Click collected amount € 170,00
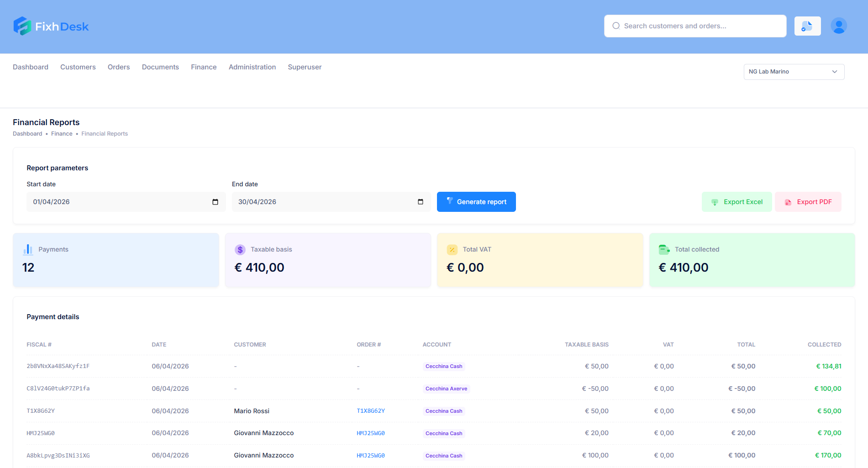Image resolution: width=868 pixels, height=468 pixels. pos(828,455)
